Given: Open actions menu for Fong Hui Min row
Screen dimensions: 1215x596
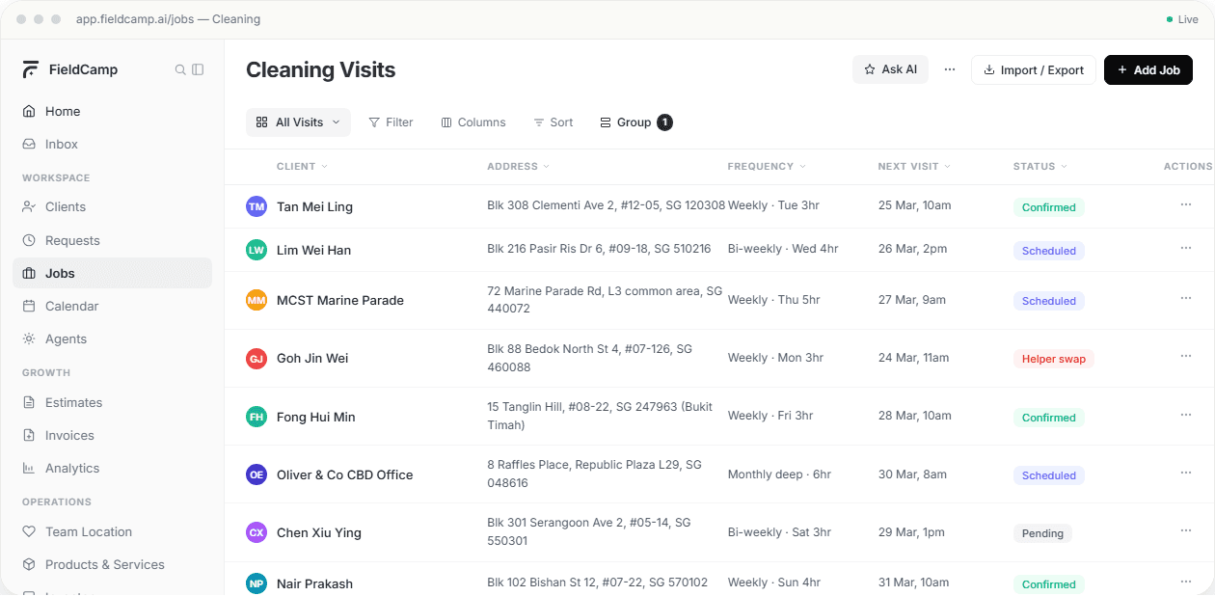Looking at the screenshot, I should coord(1186,415).
